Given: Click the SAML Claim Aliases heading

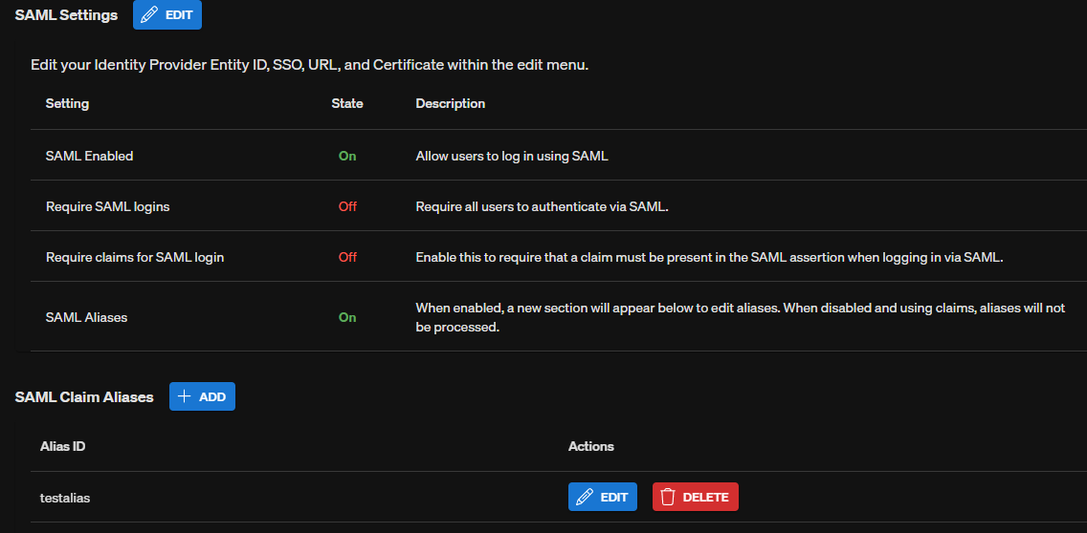Looking at the screenshot, I should [x=84, y=397].
